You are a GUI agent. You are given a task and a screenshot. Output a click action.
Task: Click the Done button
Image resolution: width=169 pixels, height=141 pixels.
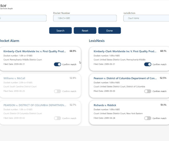click(x=109, y=31)
